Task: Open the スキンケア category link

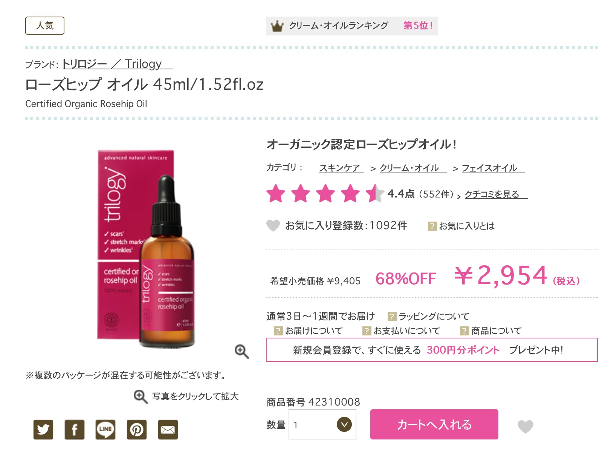Action: pos(341,168)
